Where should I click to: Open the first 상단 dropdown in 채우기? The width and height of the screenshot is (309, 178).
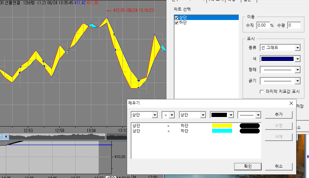[154, 115]
